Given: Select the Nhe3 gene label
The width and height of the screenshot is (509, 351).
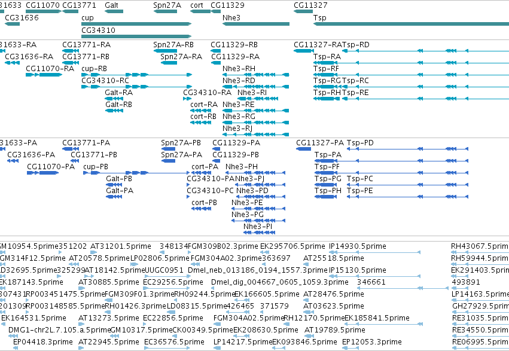Looking at the screenshot, I should tap(231, 17).
